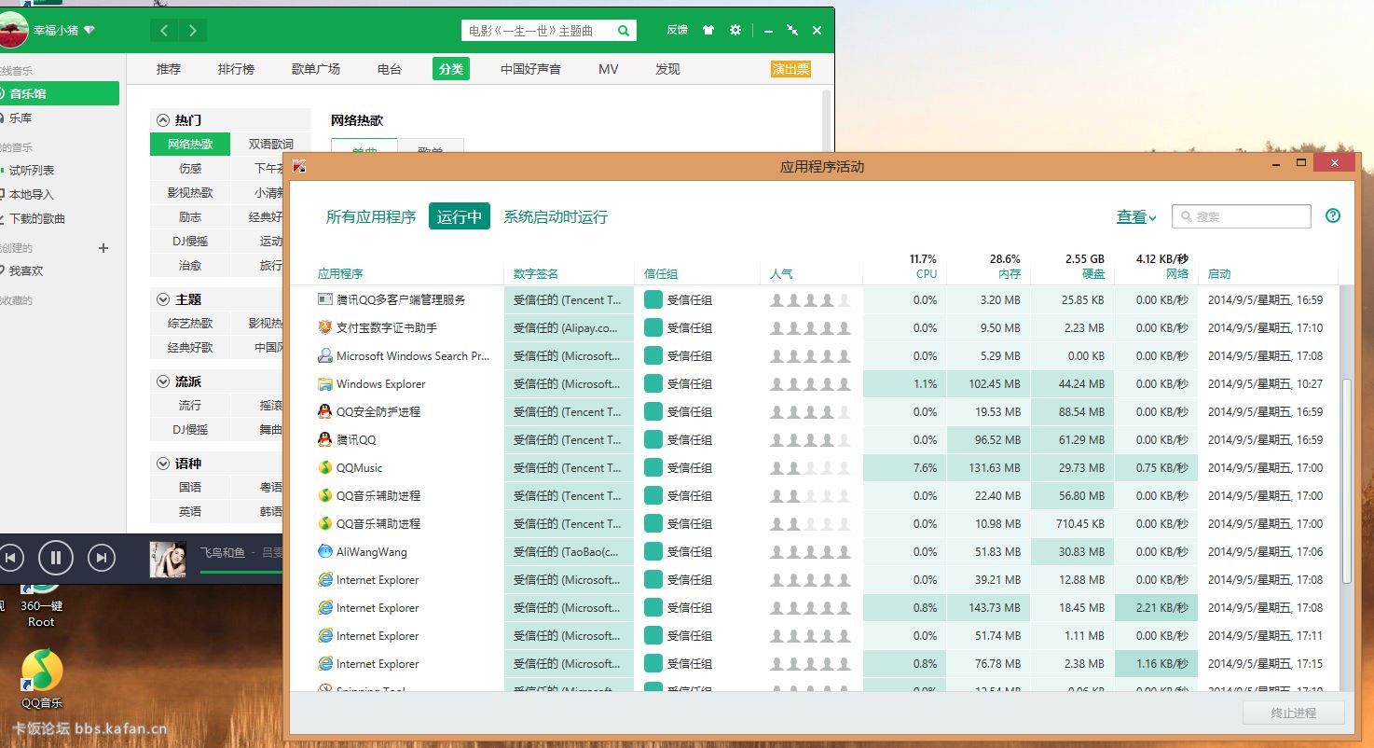Click 反馈 link in QQ Music title bar
This screenshot has height=748, width=1374.
678,30
